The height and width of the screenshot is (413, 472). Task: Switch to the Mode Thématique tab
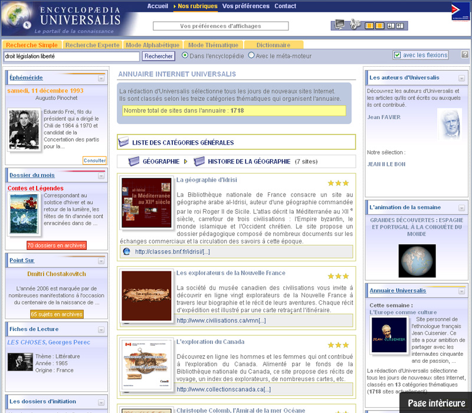click(x=213, y=45)
